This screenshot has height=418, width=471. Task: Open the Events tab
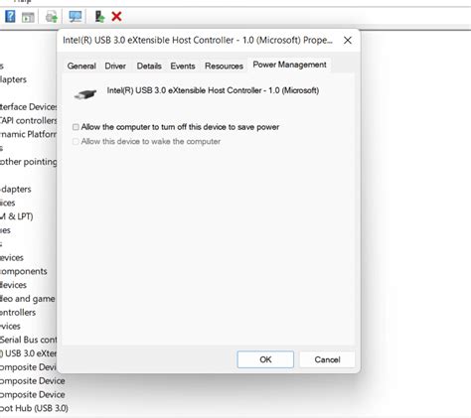(x=183, y=66)
